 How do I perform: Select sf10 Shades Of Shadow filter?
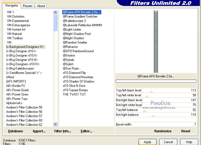click(x=78, y=82)
